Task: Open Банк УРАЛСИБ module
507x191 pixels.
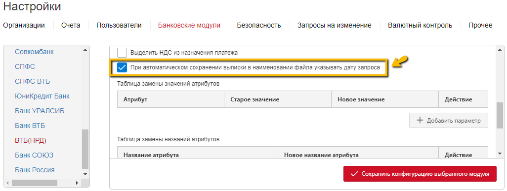Action: click(40, 111)
